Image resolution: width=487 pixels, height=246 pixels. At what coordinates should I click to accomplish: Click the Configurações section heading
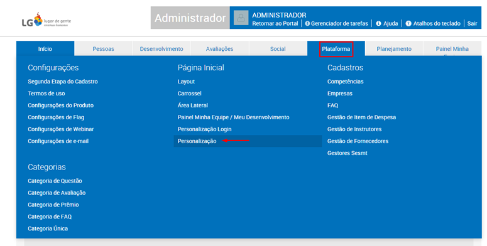tap(53, 68)
